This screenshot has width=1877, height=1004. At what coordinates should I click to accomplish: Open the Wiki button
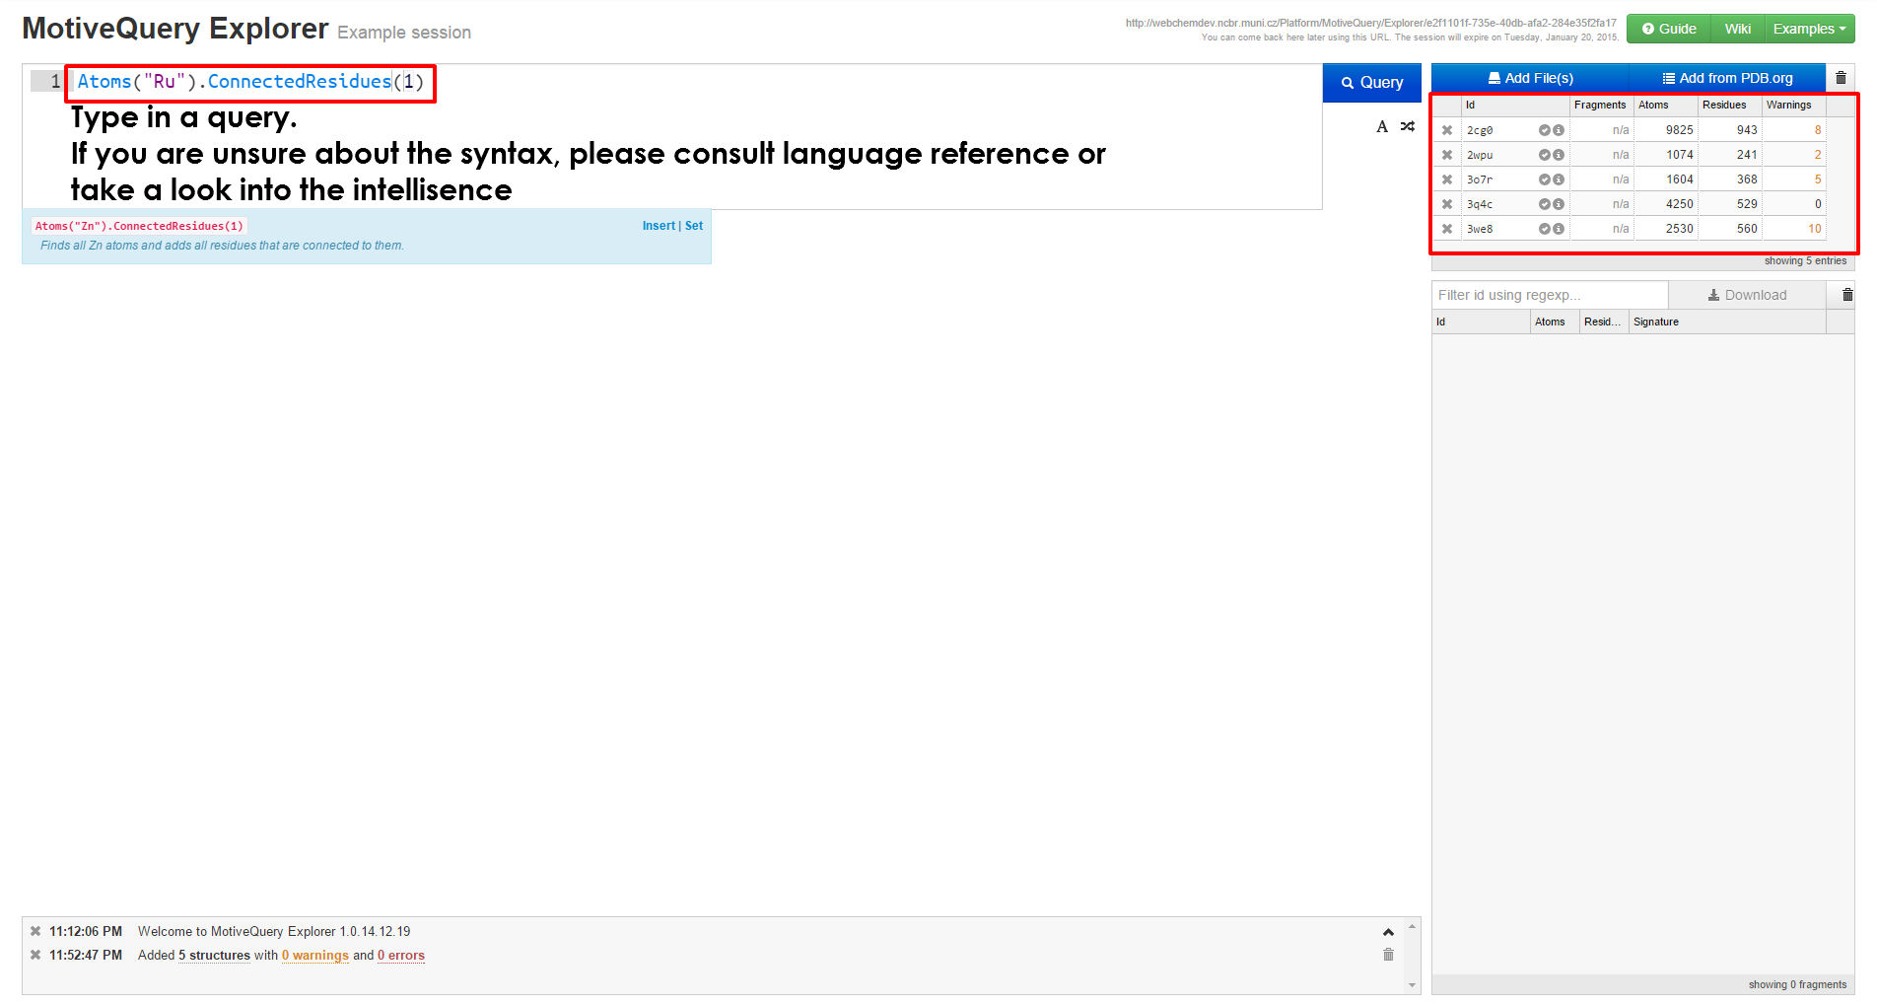[x=1737, y=29]
